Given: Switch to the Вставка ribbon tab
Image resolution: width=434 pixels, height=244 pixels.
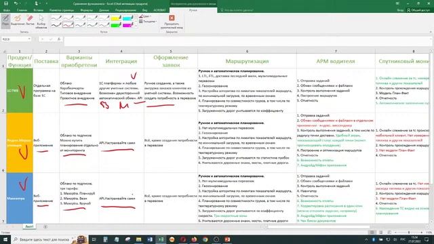Looking at the screenshot, I should [38, 10].
